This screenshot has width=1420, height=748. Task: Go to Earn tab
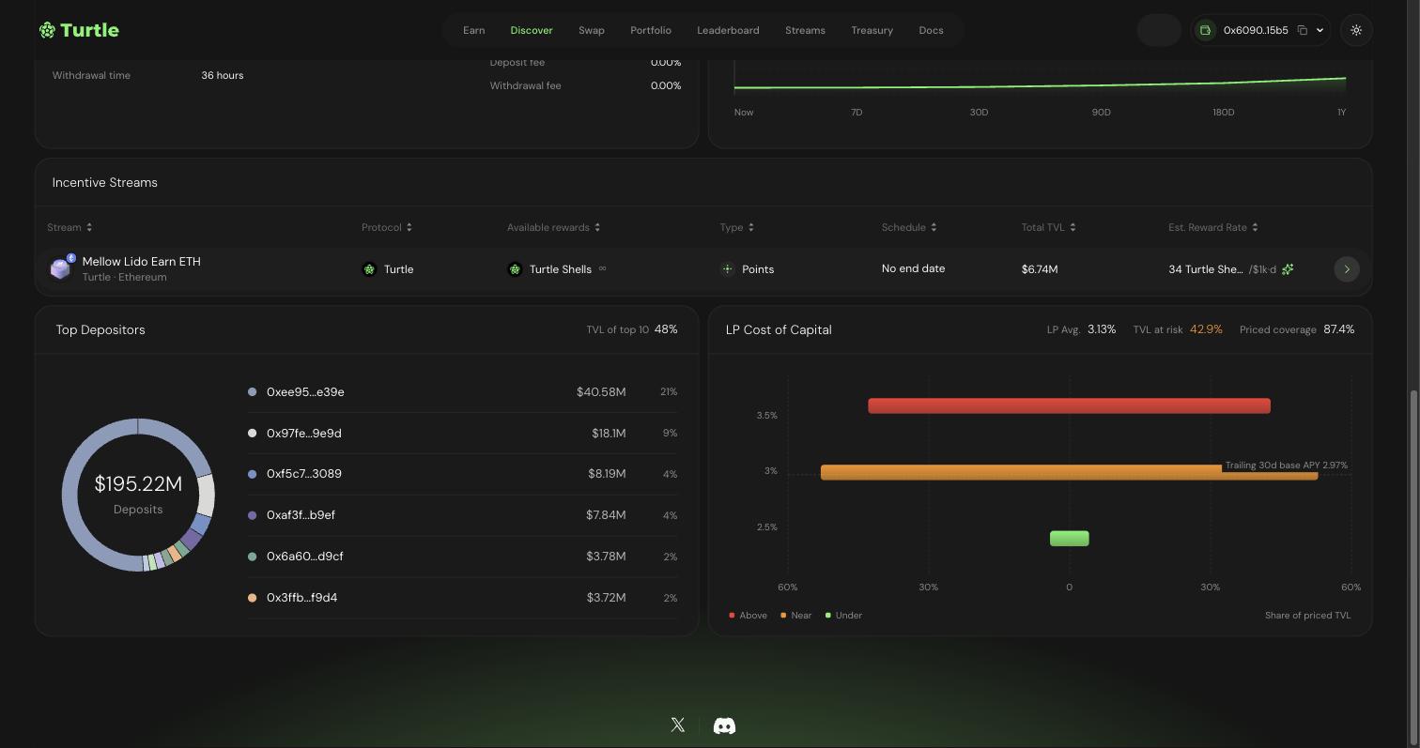474,30
